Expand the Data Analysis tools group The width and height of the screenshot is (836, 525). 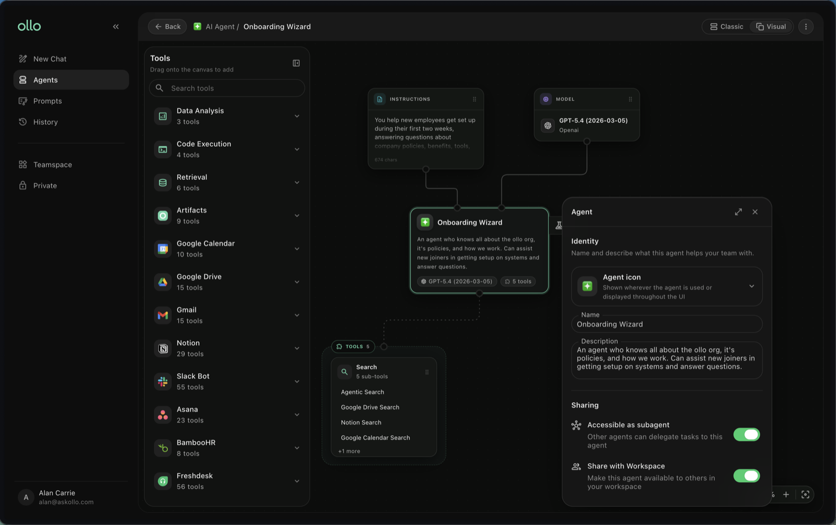point(297,116)
